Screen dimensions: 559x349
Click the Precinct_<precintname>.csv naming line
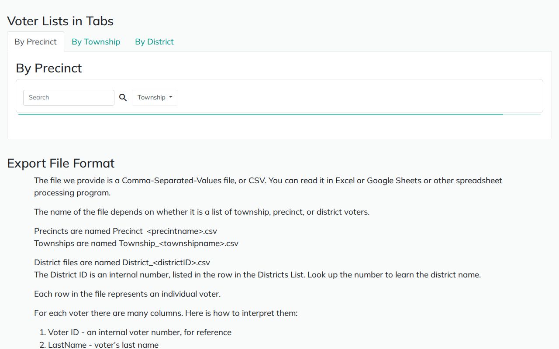point(125,231)
